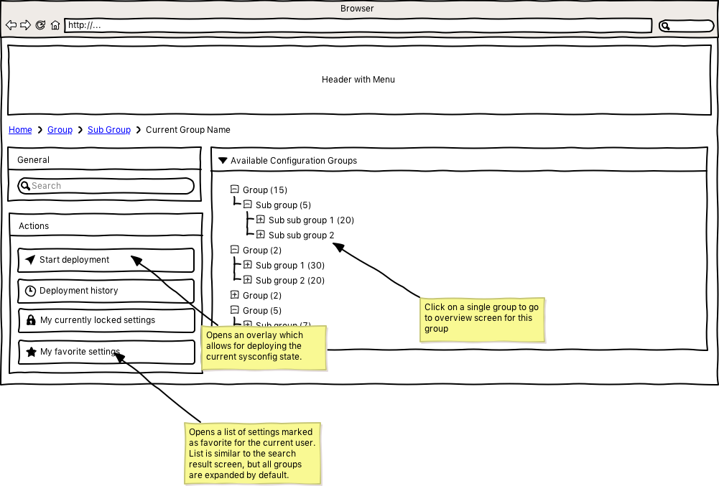
Task: Click the browser reload icon
Action: (40, 25)
